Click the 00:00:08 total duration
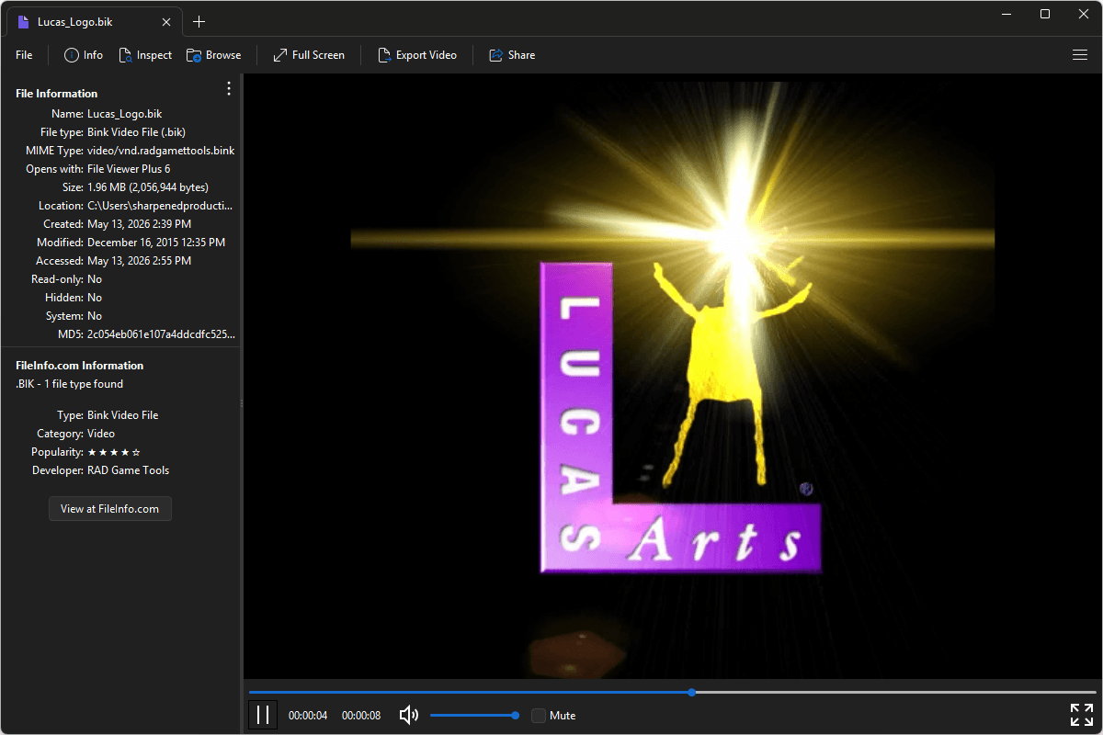1103x735 pixels. click(x=361, y=716)
